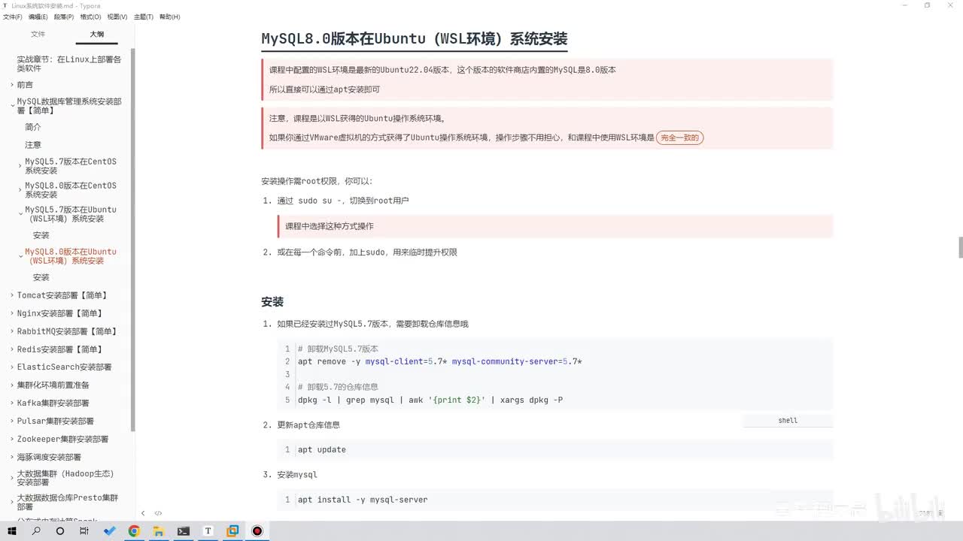
Task: Open the VMware app on taskbar
Action: pyautogui.click(x=232, y=530)
